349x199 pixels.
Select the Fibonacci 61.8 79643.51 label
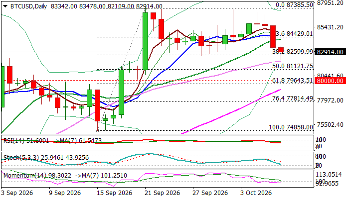click(x=293, y=81)
